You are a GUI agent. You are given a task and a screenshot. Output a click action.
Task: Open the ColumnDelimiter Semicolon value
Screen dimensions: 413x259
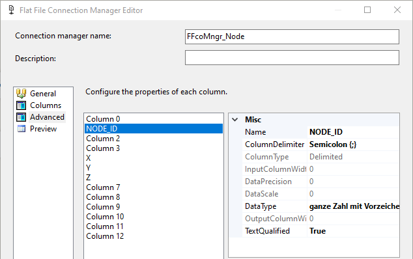(353, 144)
